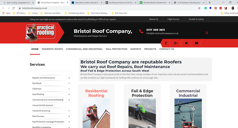The width and height of the screenshot is (238, 128).
Task: Open the Other bookmarks folder
Action: (229, 13)
